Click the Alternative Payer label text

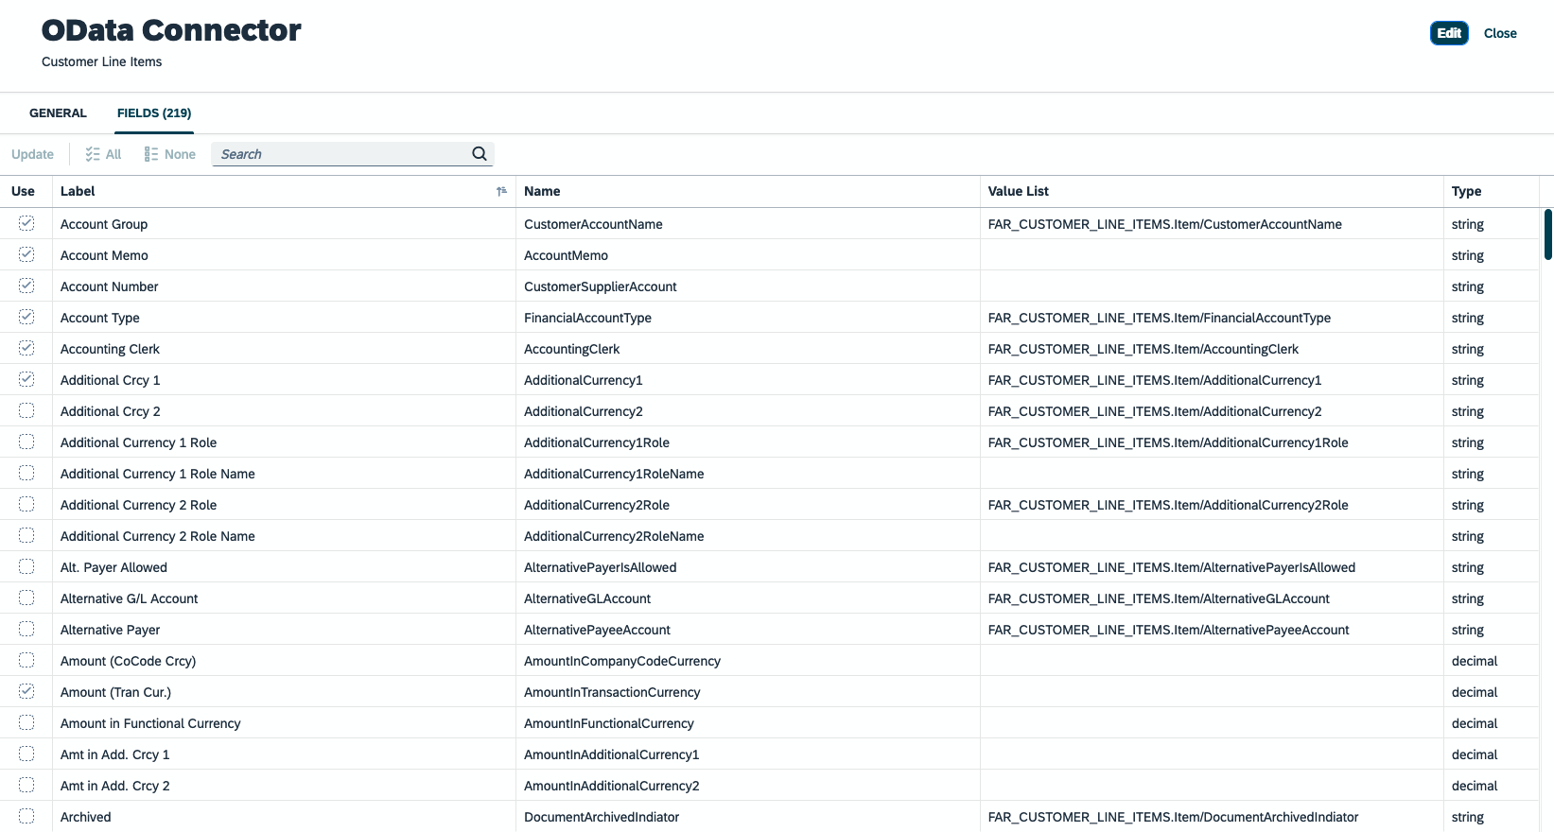point(110,630)
